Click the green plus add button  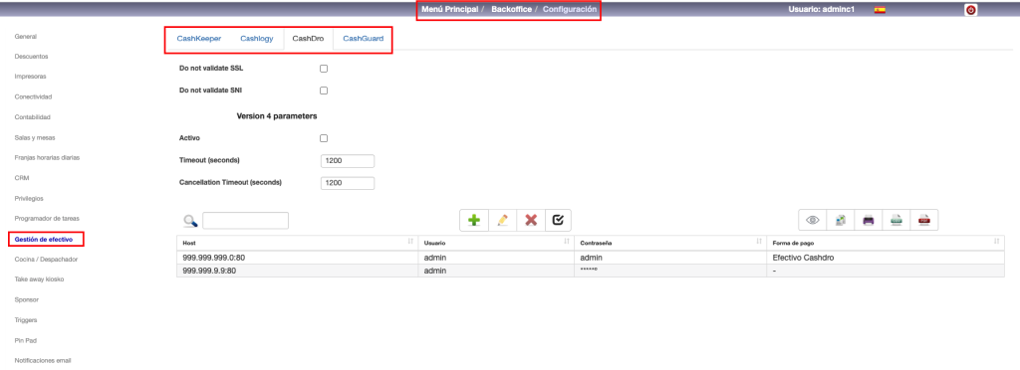pyautogui.click(x=474, y=220)
